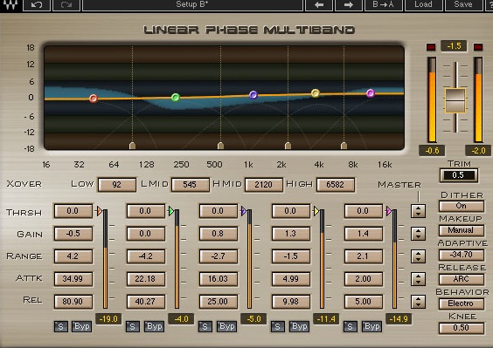The image size is (493, 348).
Task: Bypass the high-mid band
Action: (300, 327)
